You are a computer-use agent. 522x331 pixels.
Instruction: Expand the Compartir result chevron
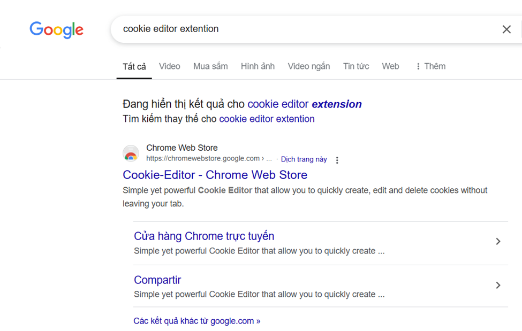[498, 285]
